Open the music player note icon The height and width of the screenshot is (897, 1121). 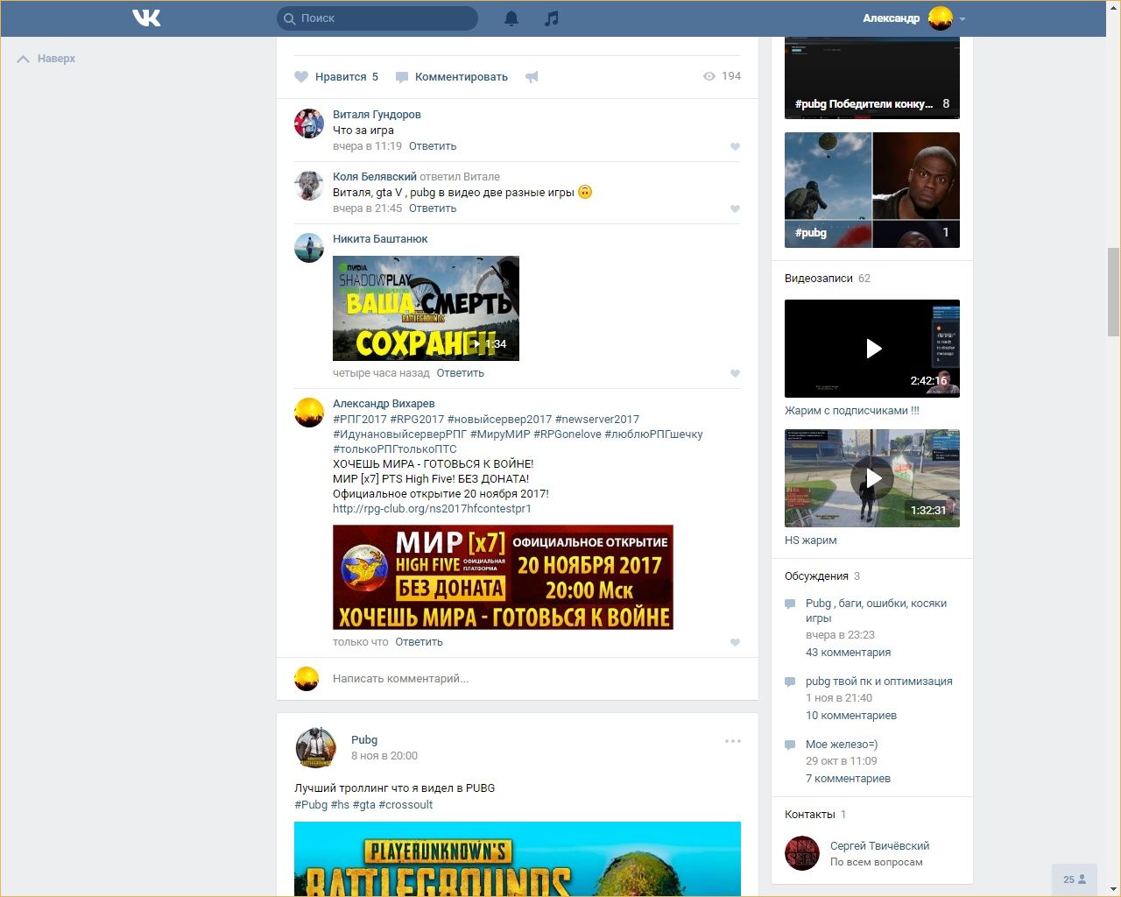[551, 18]
